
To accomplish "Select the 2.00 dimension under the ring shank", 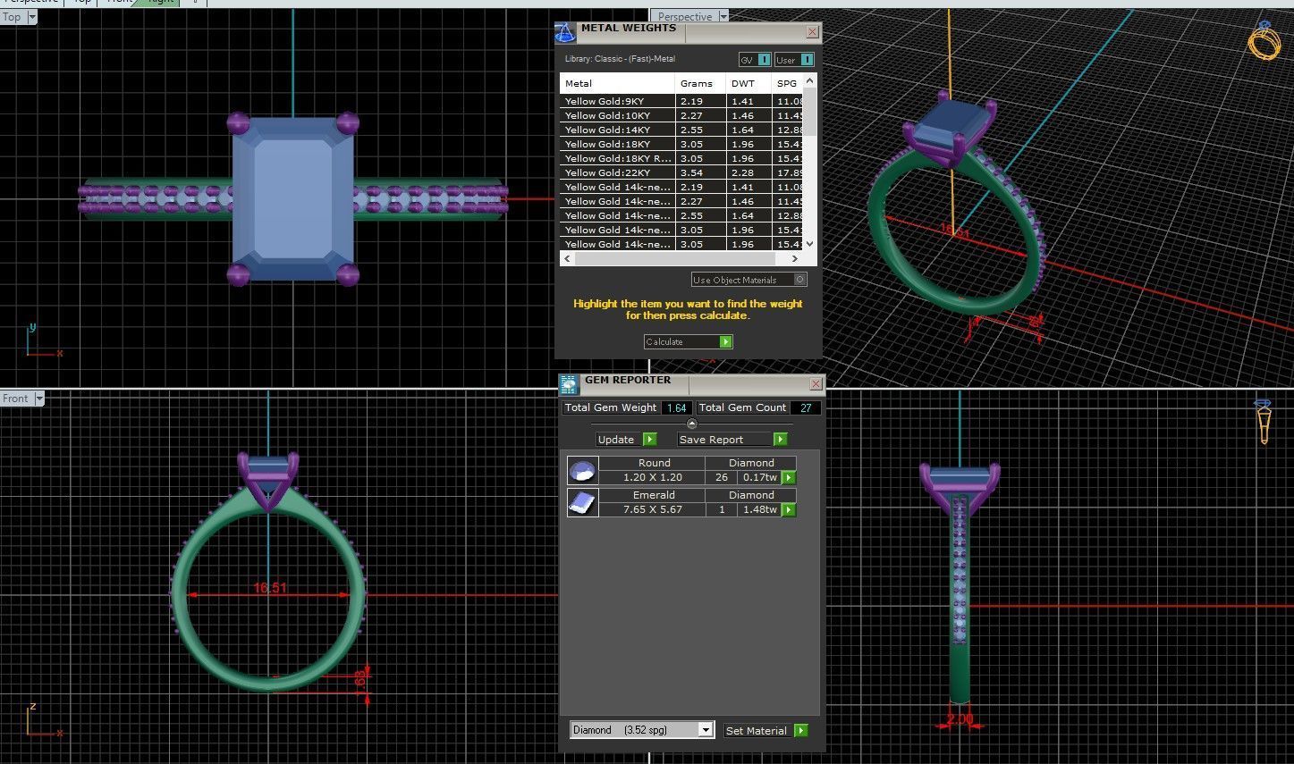I will coord(960,718).
